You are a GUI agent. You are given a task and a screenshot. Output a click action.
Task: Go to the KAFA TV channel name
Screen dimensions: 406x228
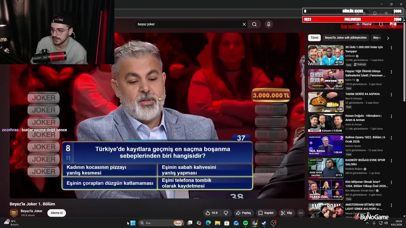click(x=350, y=80)
